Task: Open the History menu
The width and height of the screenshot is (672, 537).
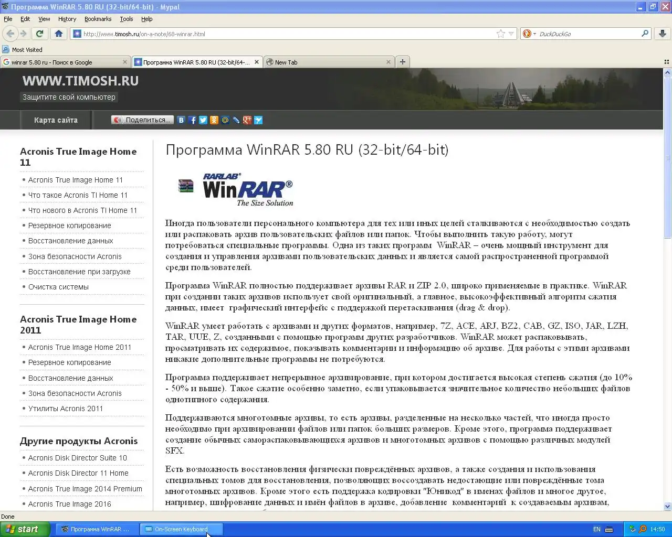Action: [x=67, y=19]
